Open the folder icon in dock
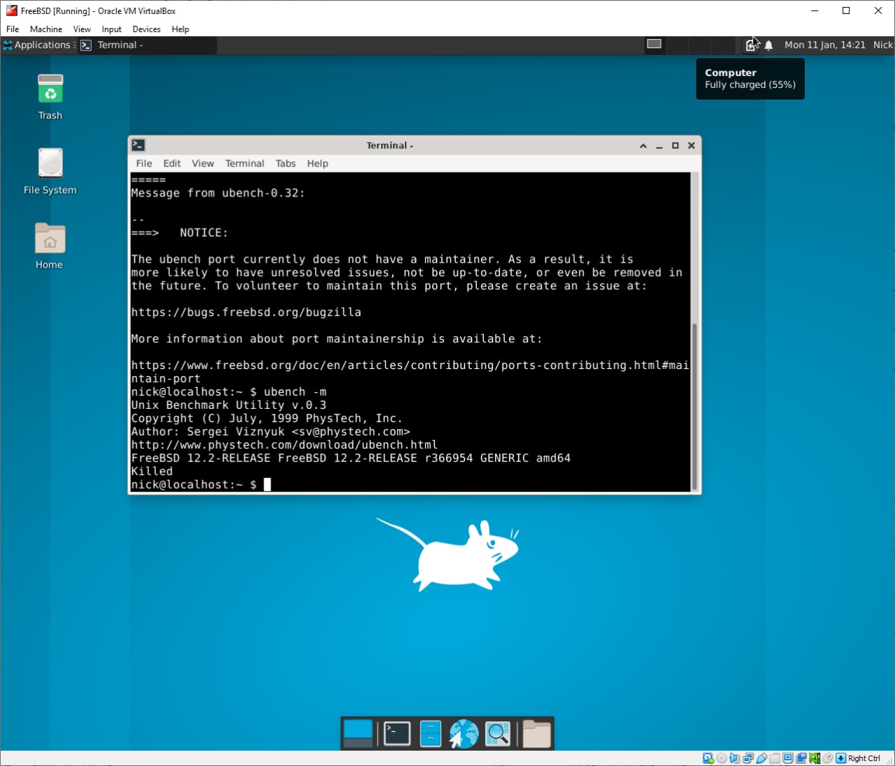This screenshot has width=895, height=766. click(x=537, y=734)
